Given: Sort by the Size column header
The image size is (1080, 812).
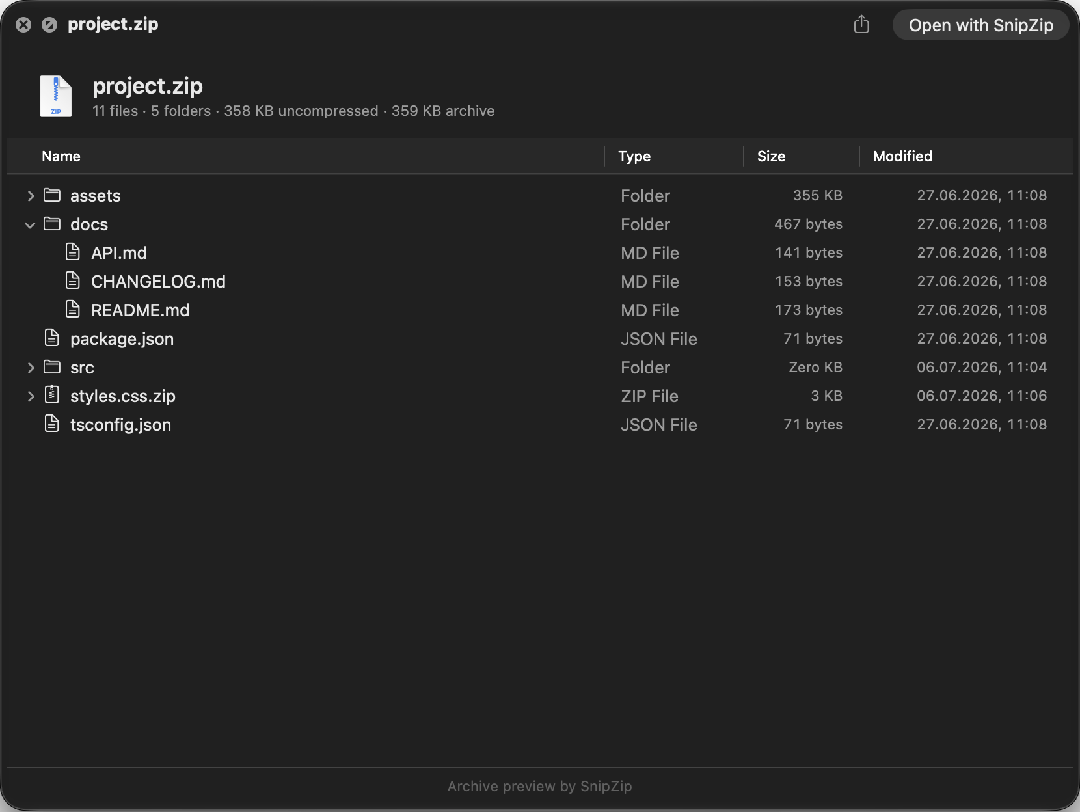Looking at the screenshot, I should pos(771,156).
